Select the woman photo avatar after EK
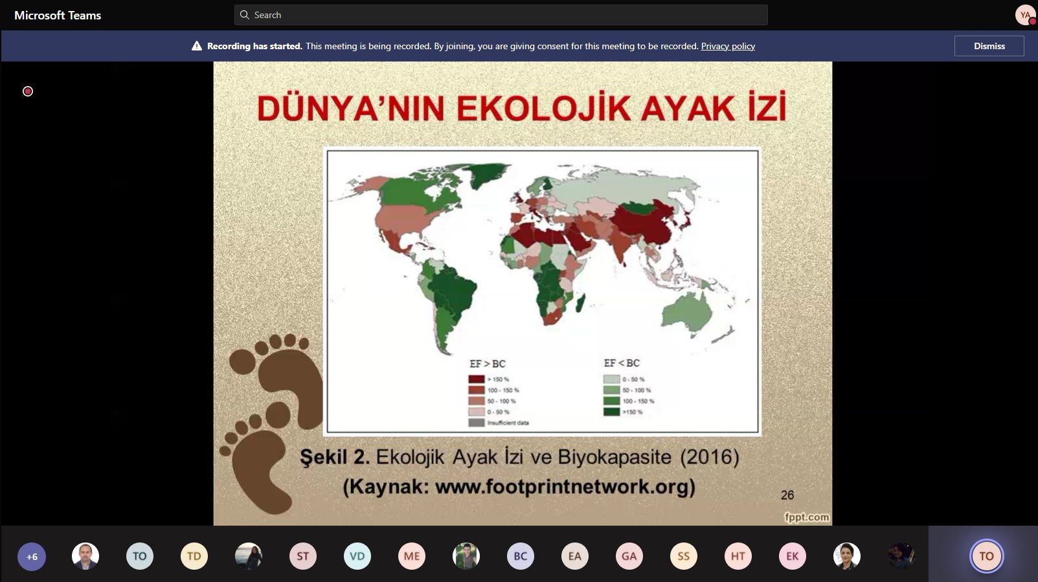 [x=847, y=556]
